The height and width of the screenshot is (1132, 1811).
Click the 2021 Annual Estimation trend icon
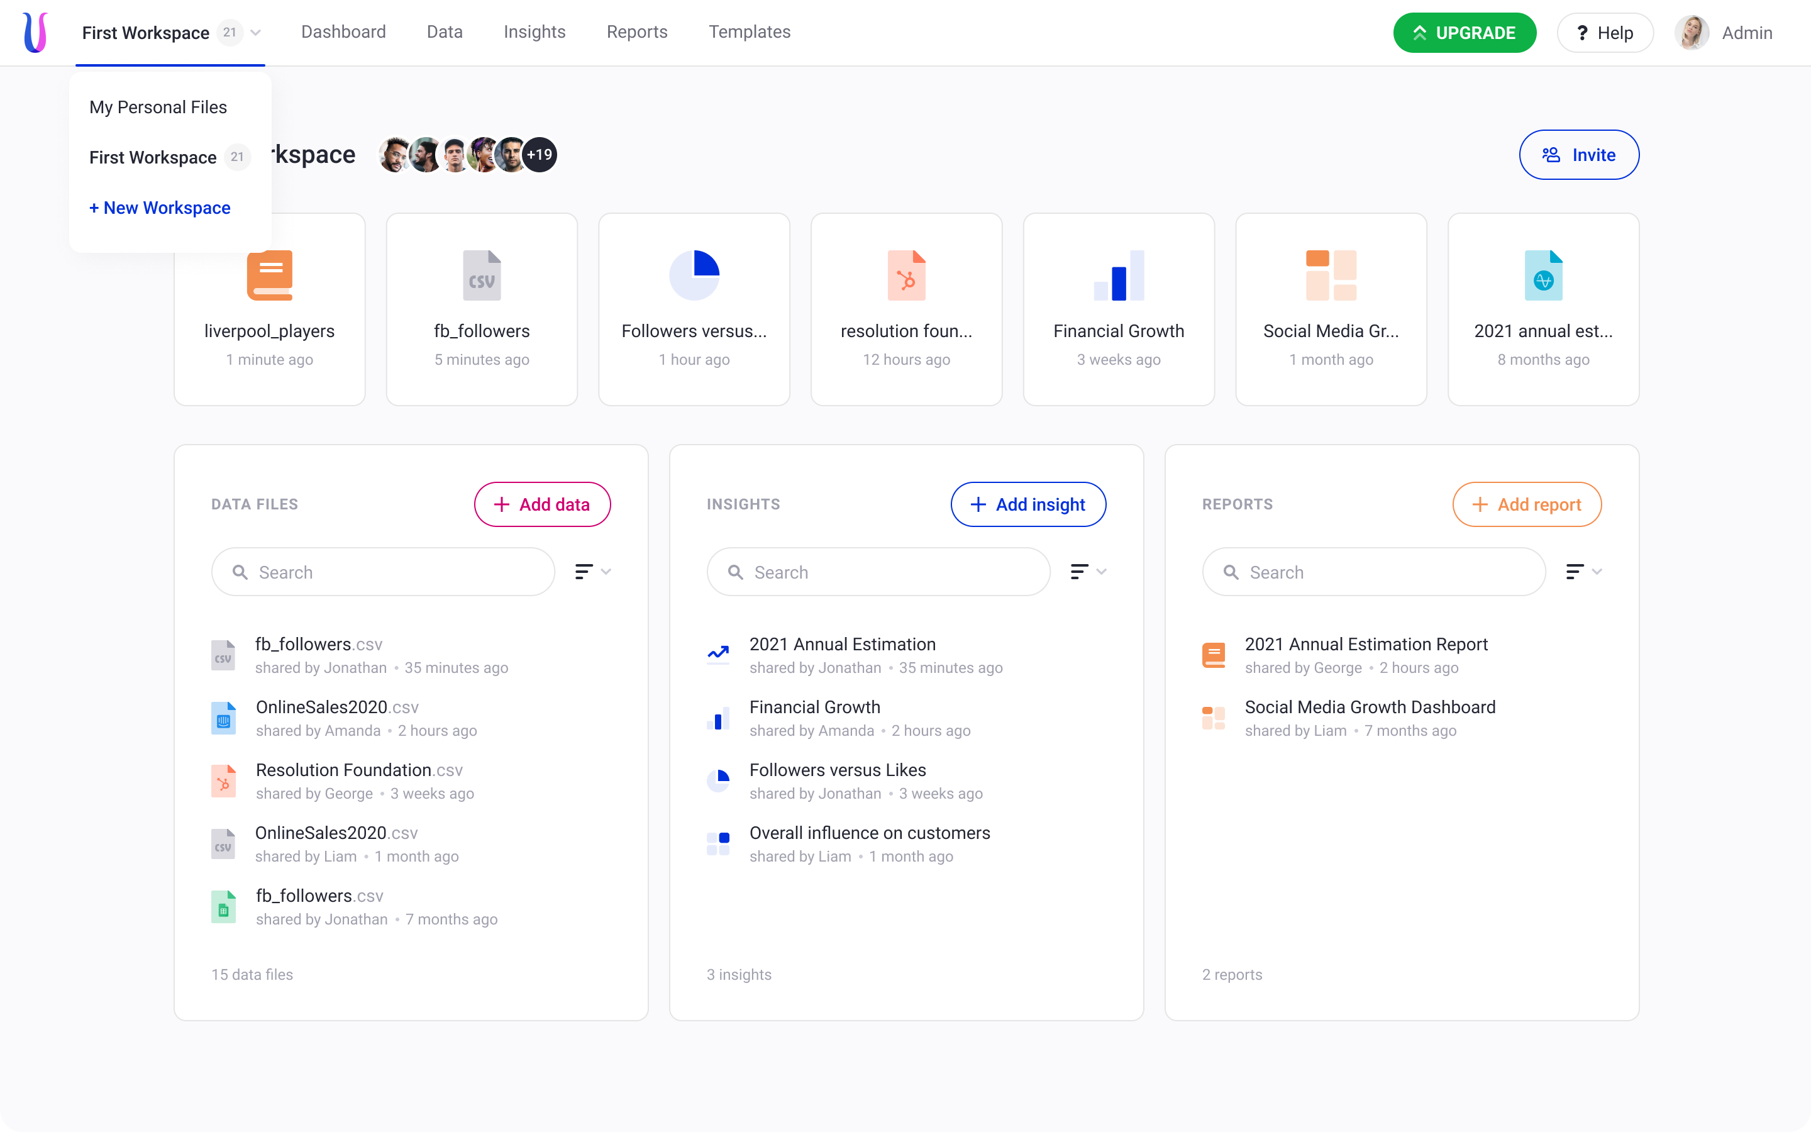(718, 654)
